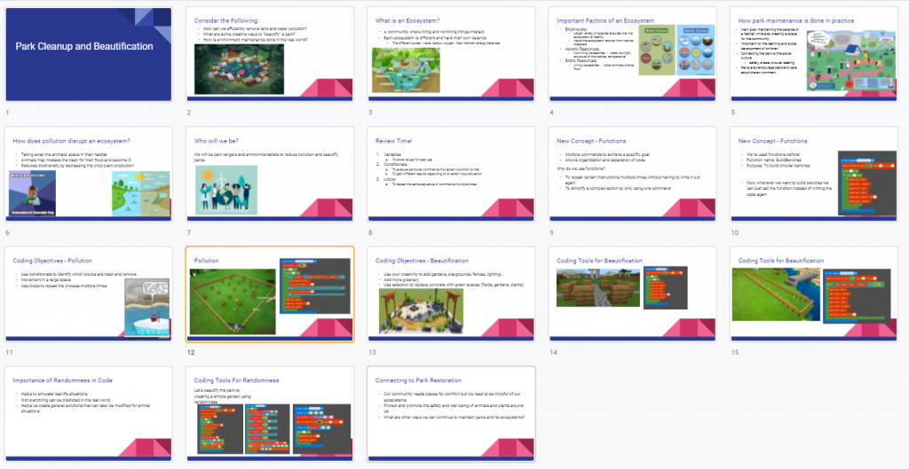Select the Coding Objectives - Beautification slide
Viewport: 909px width, 469px height.
(451, 294)
